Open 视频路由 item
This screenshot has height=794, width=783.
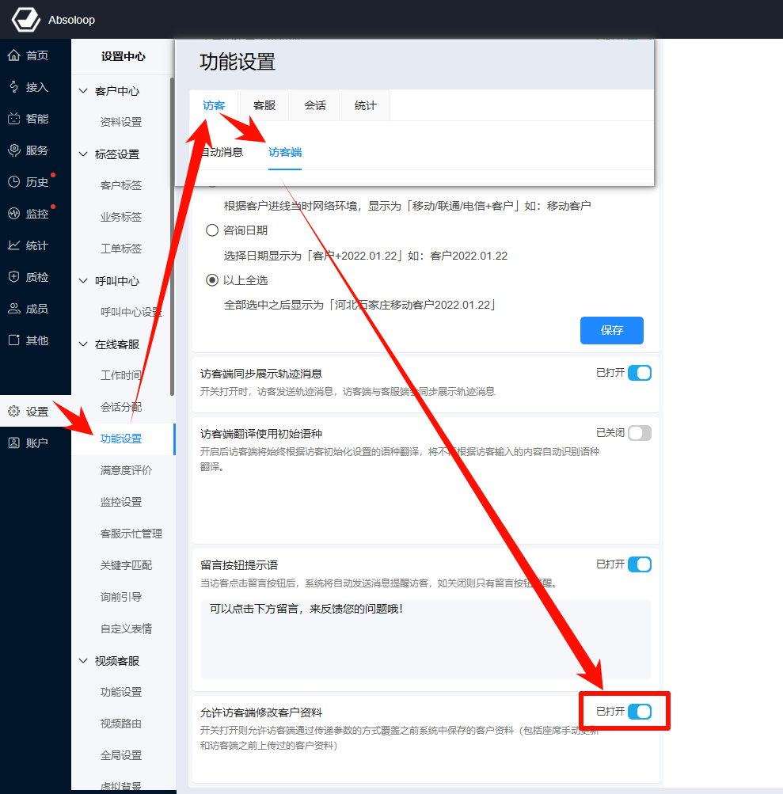[x=121, y=724]
